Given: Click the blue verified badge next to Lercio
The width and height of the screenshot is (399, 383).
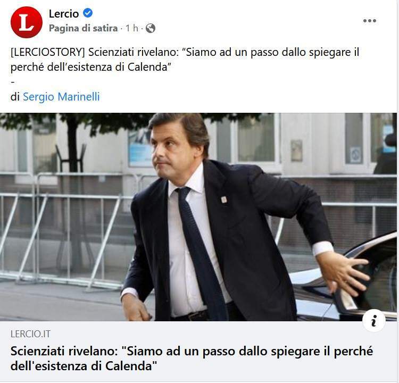Looking at the screenshot, I should (x=88, y=13).
